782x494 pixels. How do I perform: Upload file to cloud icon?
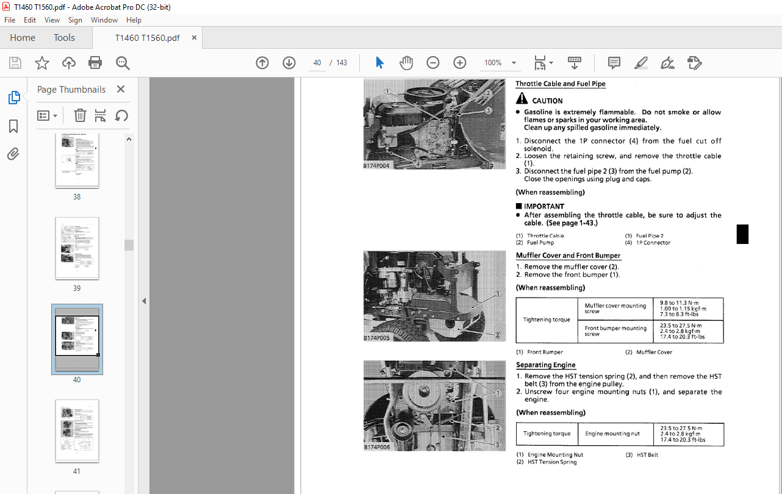69,63
